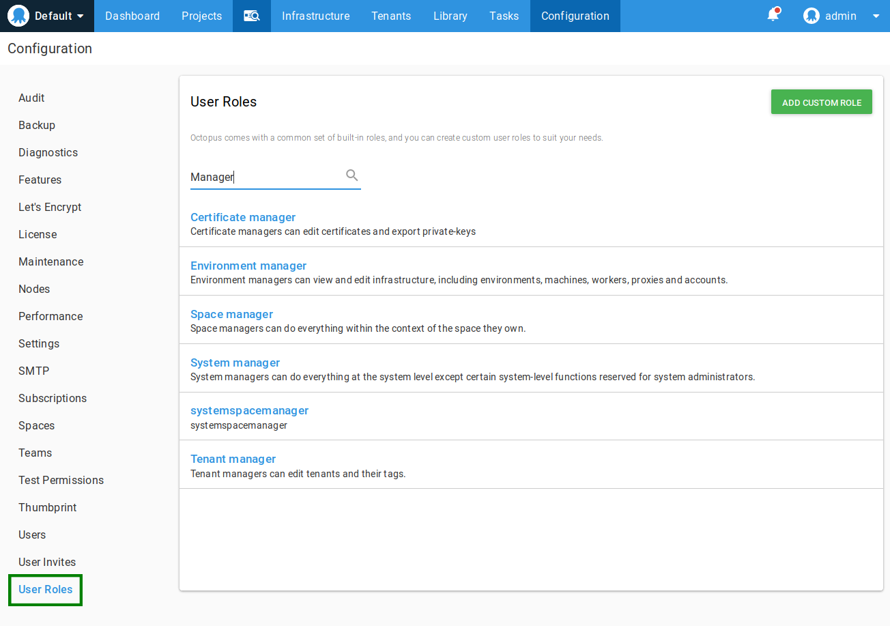Focus the role filter field containing Manager

pyautogui.click(x=266, y=177)
